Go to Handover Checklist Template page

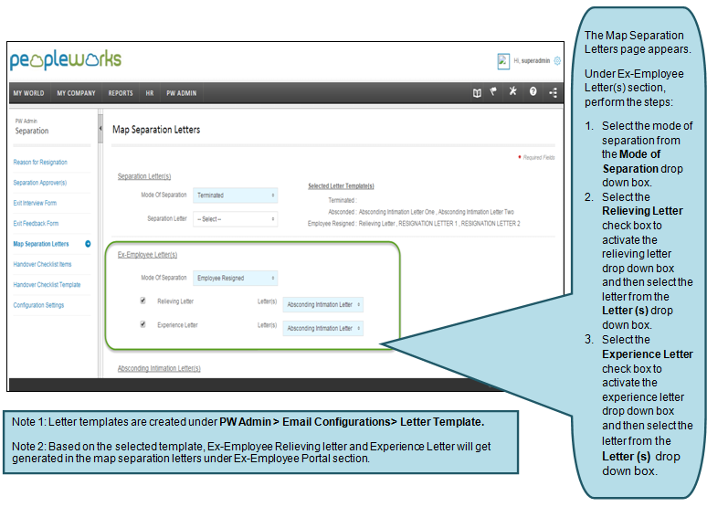click(47, 285)
